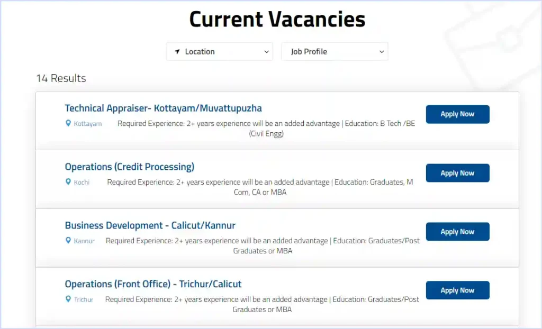Apply Now for the Technical Appraiser vacancy

(x=457, y=114)
